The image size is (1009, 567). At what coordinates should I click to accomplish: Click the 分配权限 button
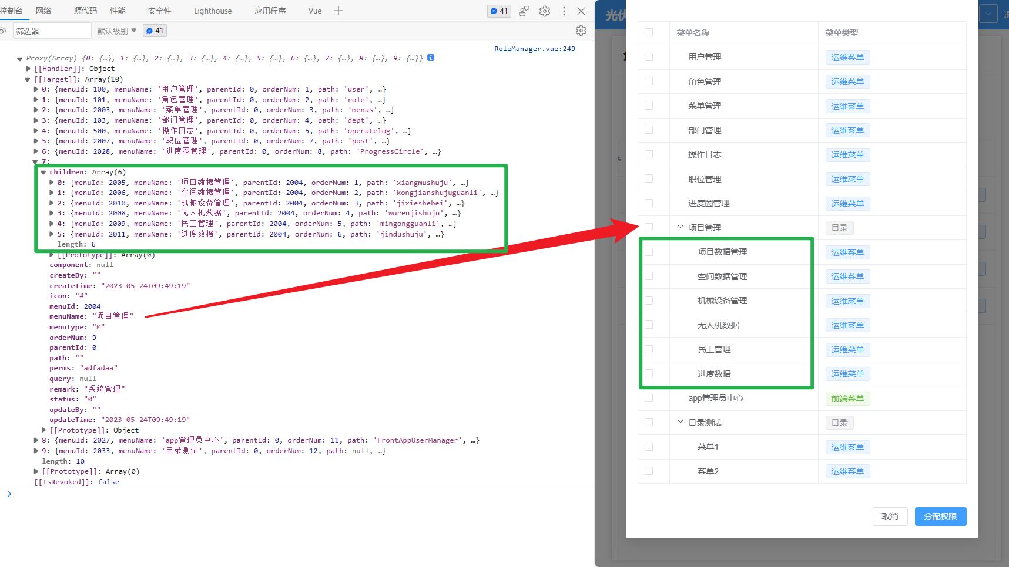click(x=940, y=517)
